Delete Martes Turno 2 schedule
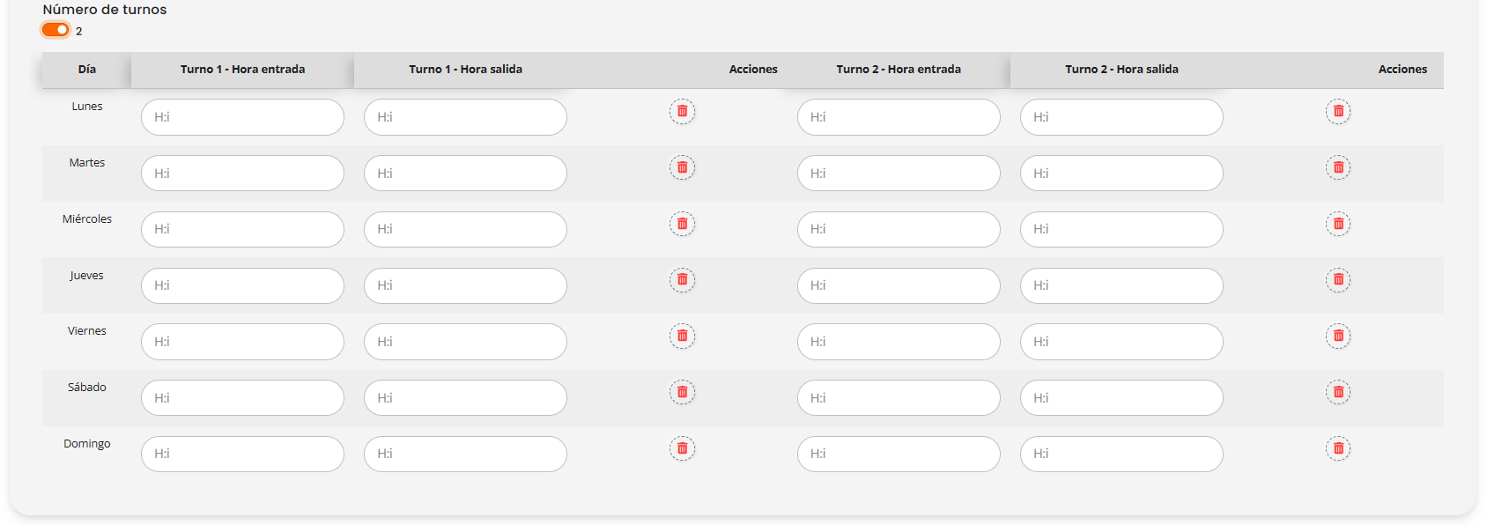Image resolution: width=1487 pixels, height=525 pixels. 1338,167
